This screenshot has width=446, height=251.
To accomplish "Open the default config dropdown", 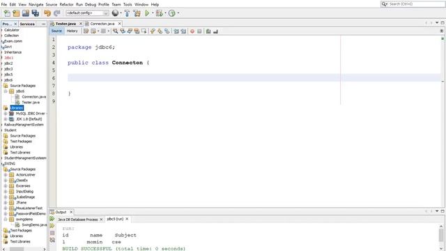I will point(87,13).
